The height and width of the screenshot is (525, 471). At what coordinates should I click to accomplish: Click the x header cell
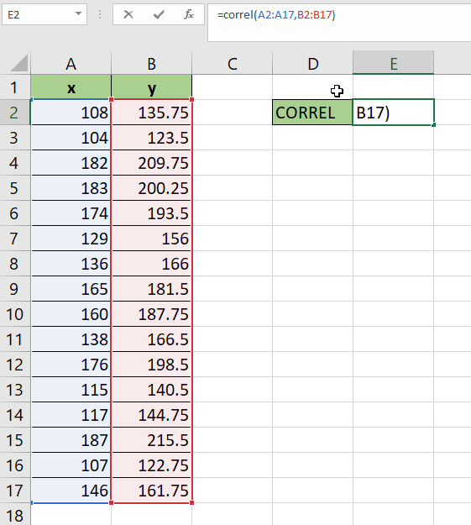tap(71, 87)
